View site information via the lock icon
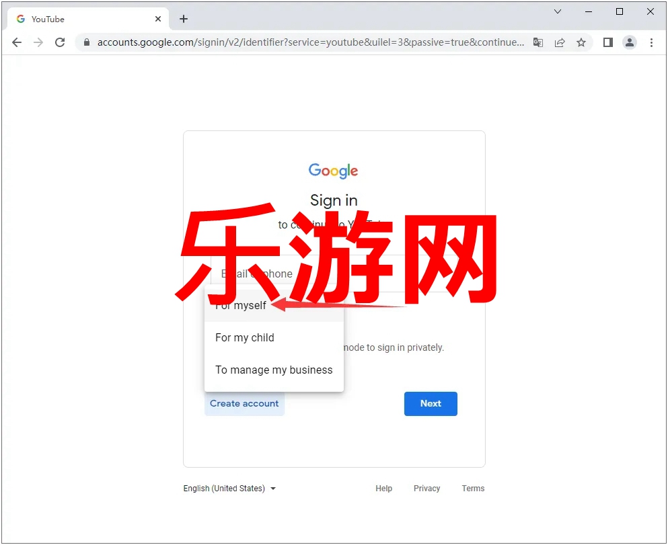The image size is (668, 545). [x=87, y=42]
